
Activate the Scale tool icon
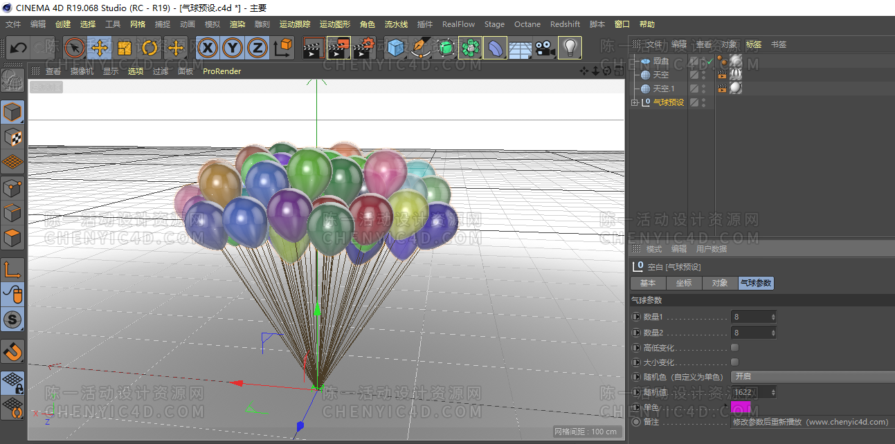pyautogui.click(x=125, y=48)
